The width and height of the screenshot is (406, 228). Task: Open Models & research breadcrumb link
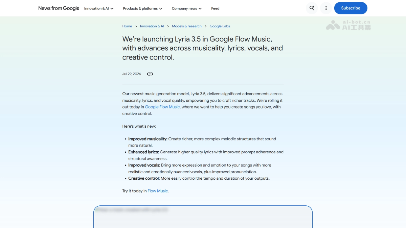[x=187, y=26]
